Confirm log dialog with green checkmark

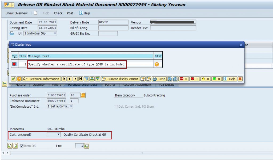tap(13, 79)
